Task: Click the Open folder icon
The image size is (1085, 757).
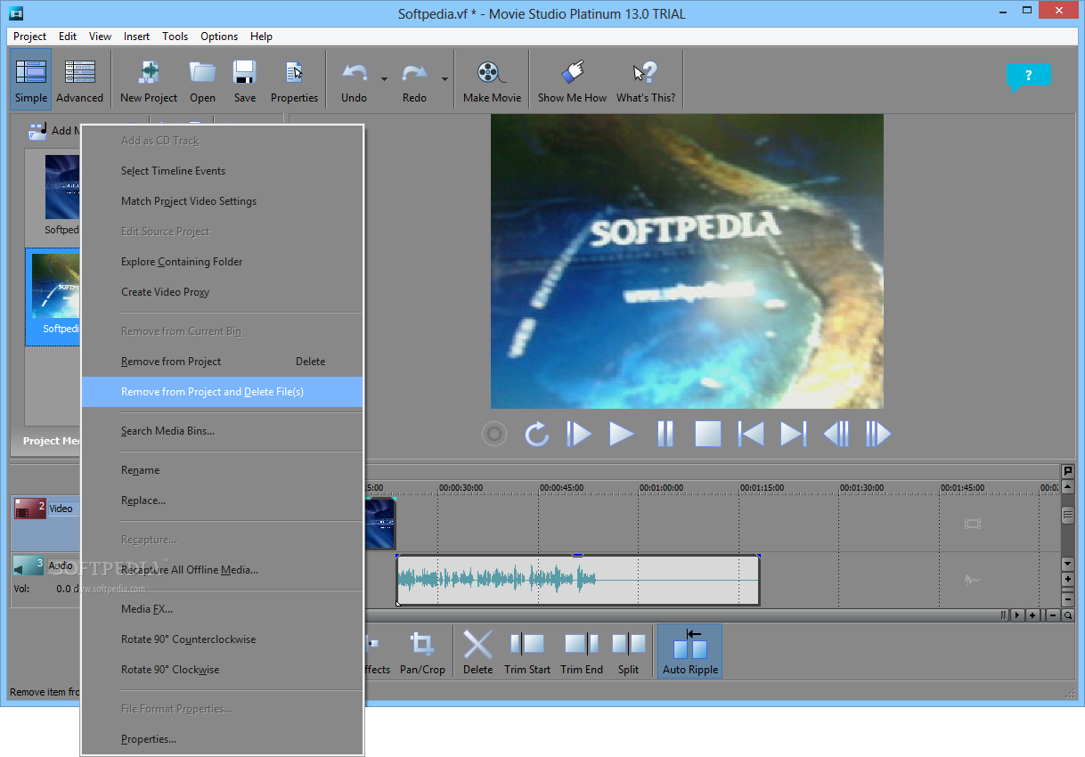Action: click(x=203, y=73)
